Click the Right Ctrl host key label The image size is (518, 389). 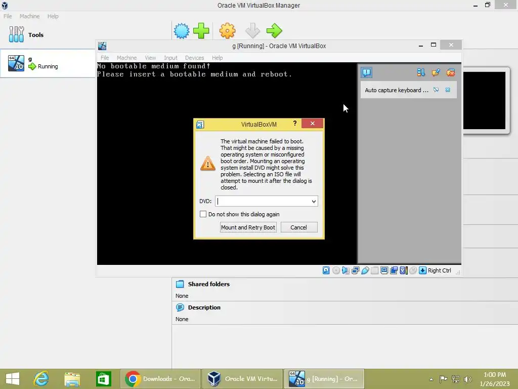[440, 270]
